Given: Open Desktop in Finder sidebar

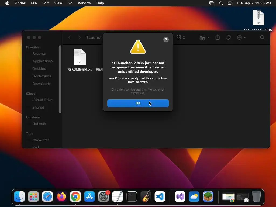Looking at the screenshot, I should tap(39, 69).
